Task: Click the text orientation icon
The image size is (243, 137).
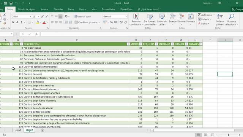Action: click(66, 16)
